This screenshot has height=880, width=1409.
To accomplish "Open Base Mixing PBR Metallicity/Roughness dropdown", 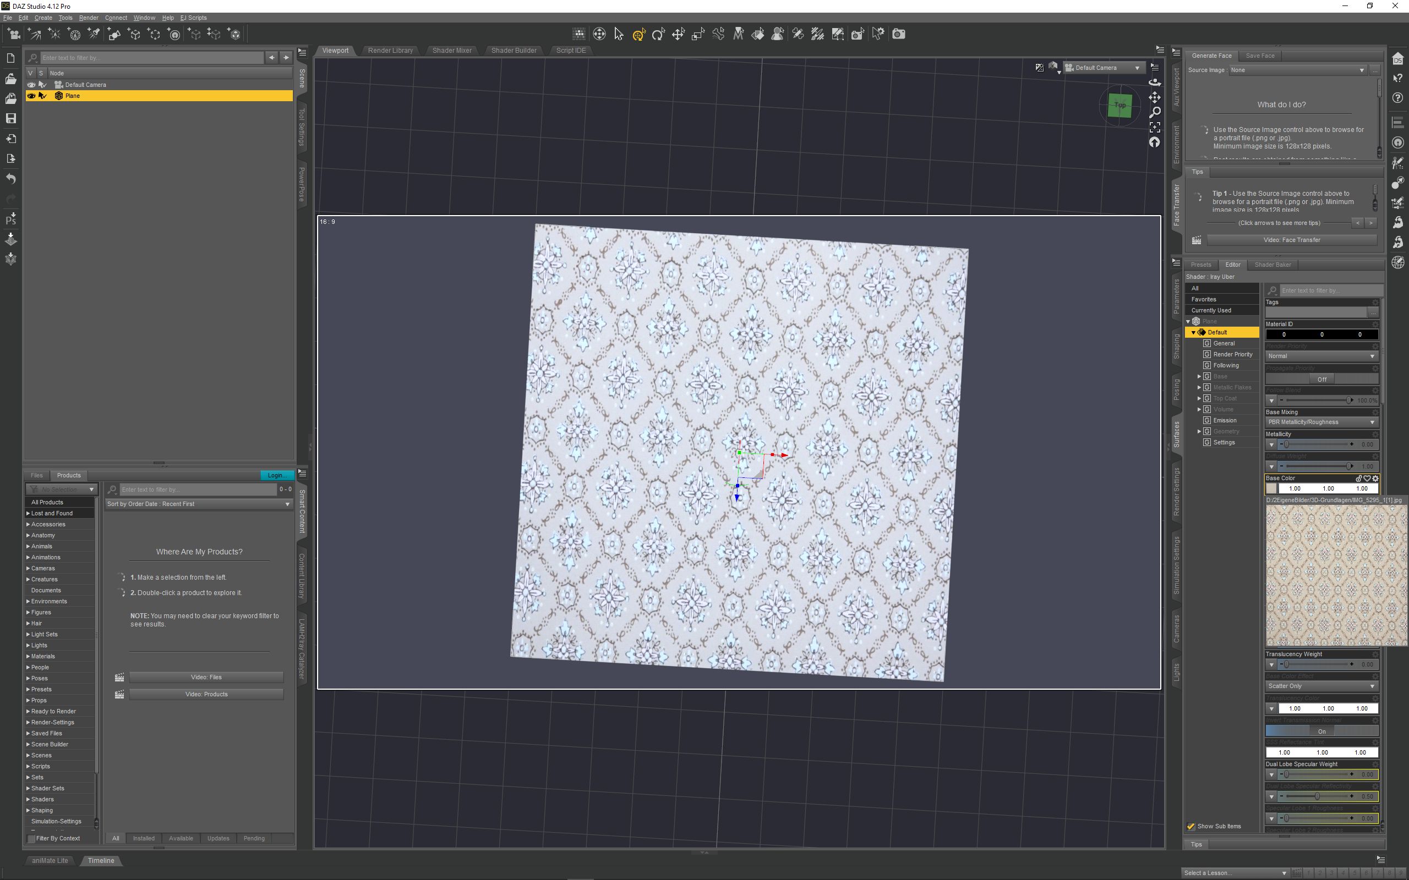I will pyautogui.click(x=1321, y=422).
